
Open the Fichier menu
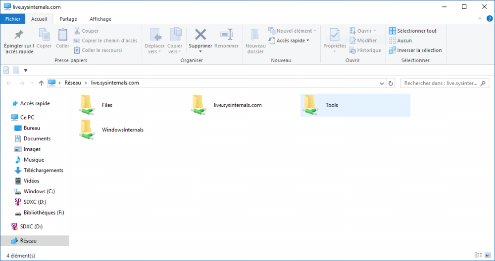coord(13,19)
